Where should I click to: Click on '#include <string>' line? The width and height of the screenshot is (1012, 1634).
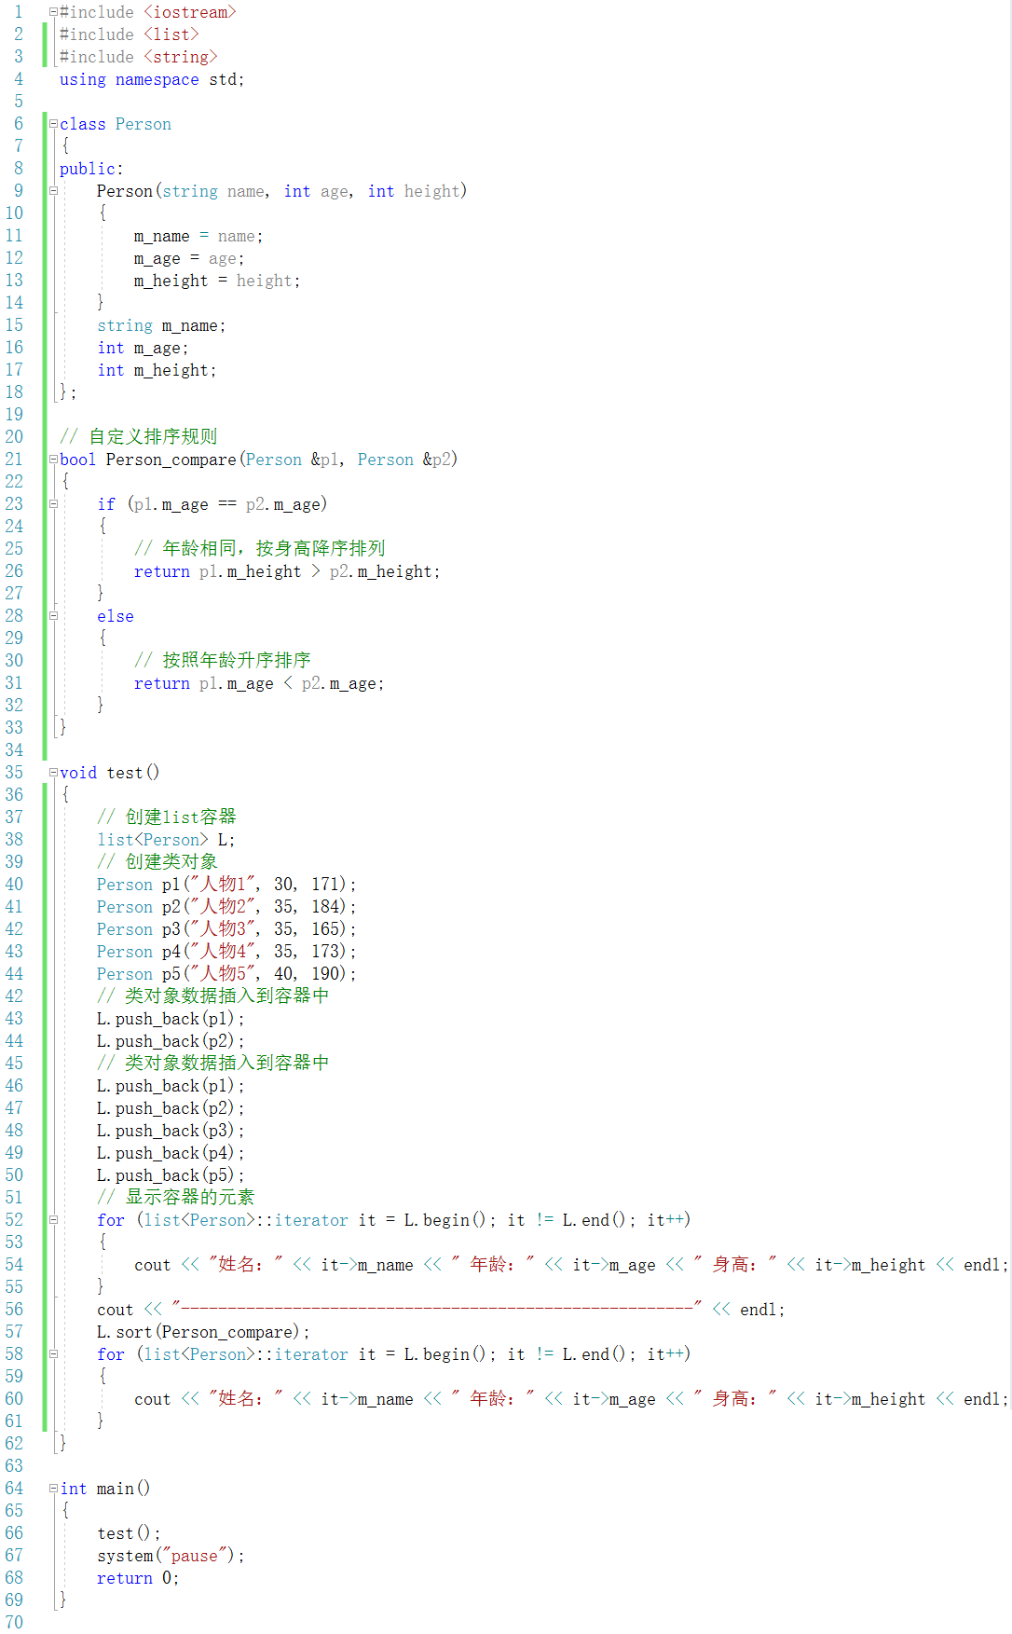138,57
